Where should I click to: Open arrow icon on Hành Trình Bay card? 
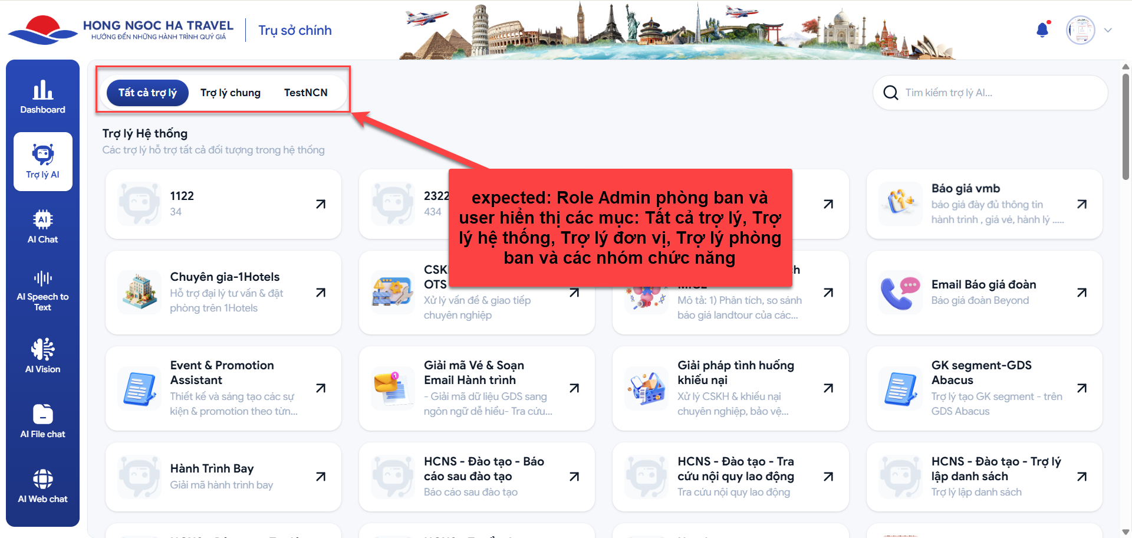click(321, 477)
